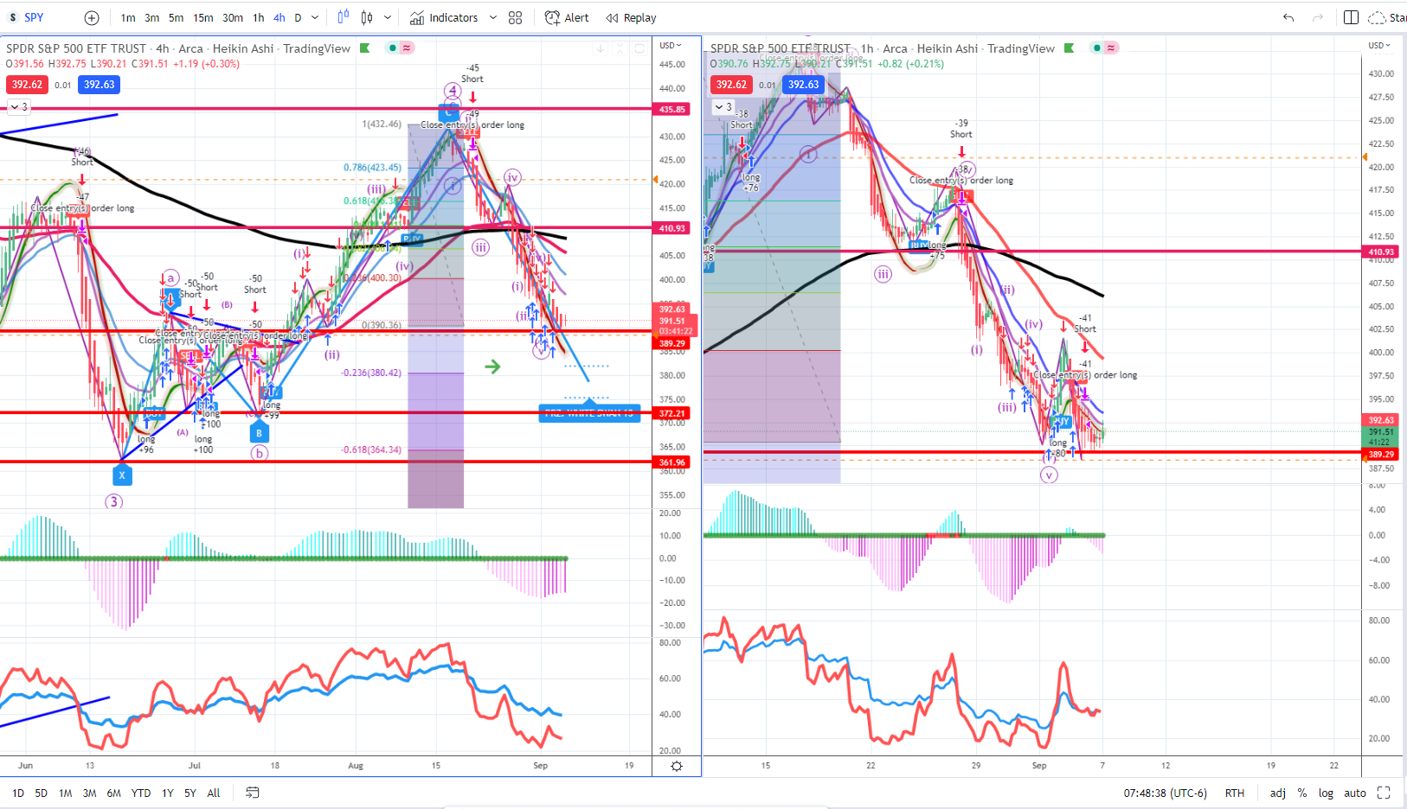Select the 1D date range
Image resolution: width=1407 pixels, height=809 pixels.
click(x=18, y=793)
